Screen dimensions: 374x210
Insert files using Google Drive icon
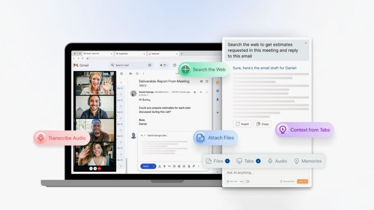pos(179,166)
